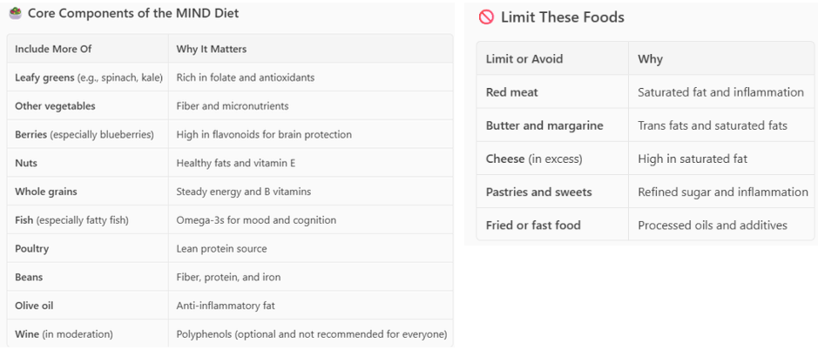Screen dimensions: 818x357
Task: Click the Processed oils and additives text
Action: tap(712, 226)
